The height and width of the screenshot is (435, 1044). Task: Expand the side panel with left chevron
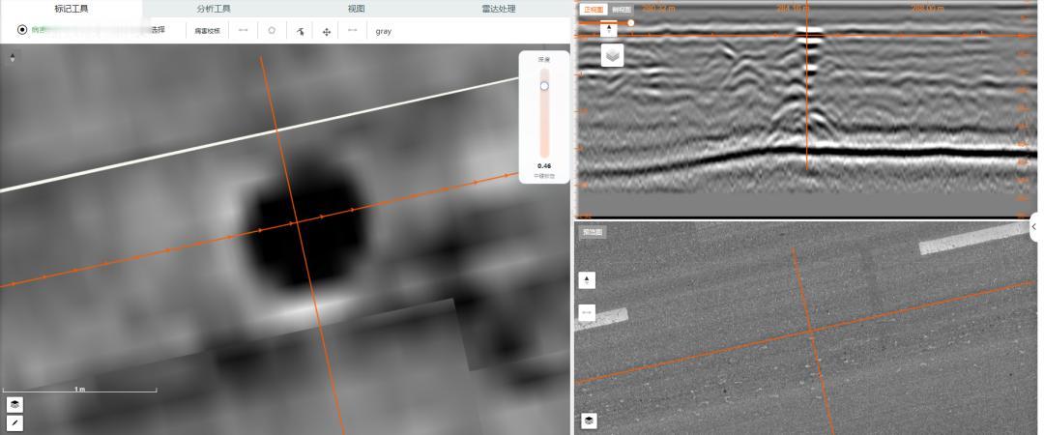(x=1034, y=227)
